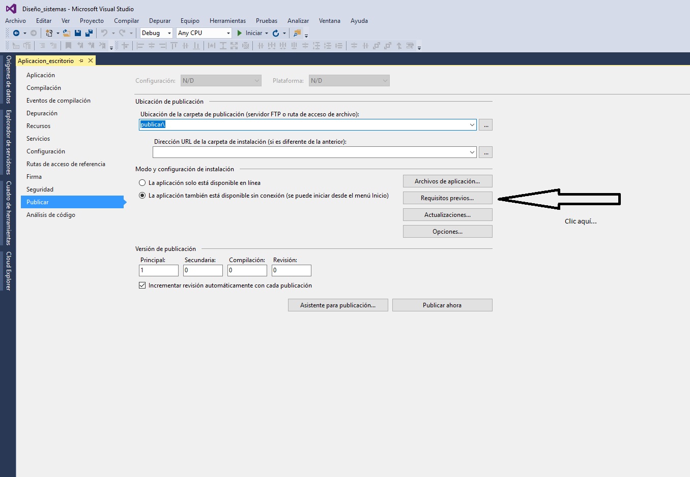Expand the Iniciar button dropdown arrow
The image size is (690, 477).
266,33
